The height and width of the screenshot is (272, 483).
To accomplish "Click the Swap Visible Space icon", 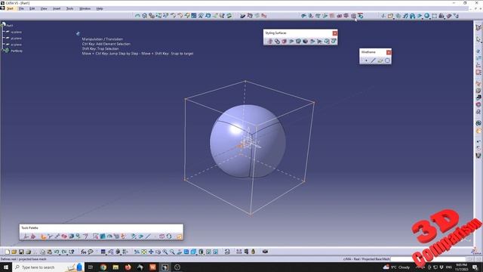I will click(215, 252).
